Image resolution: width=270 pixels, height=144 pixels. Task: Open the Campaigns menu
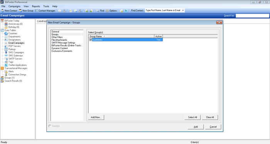(x=14, y=6)
